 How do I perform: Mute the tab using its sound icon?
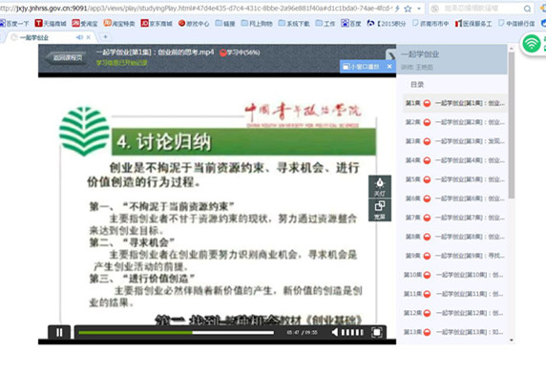[79, 37]
